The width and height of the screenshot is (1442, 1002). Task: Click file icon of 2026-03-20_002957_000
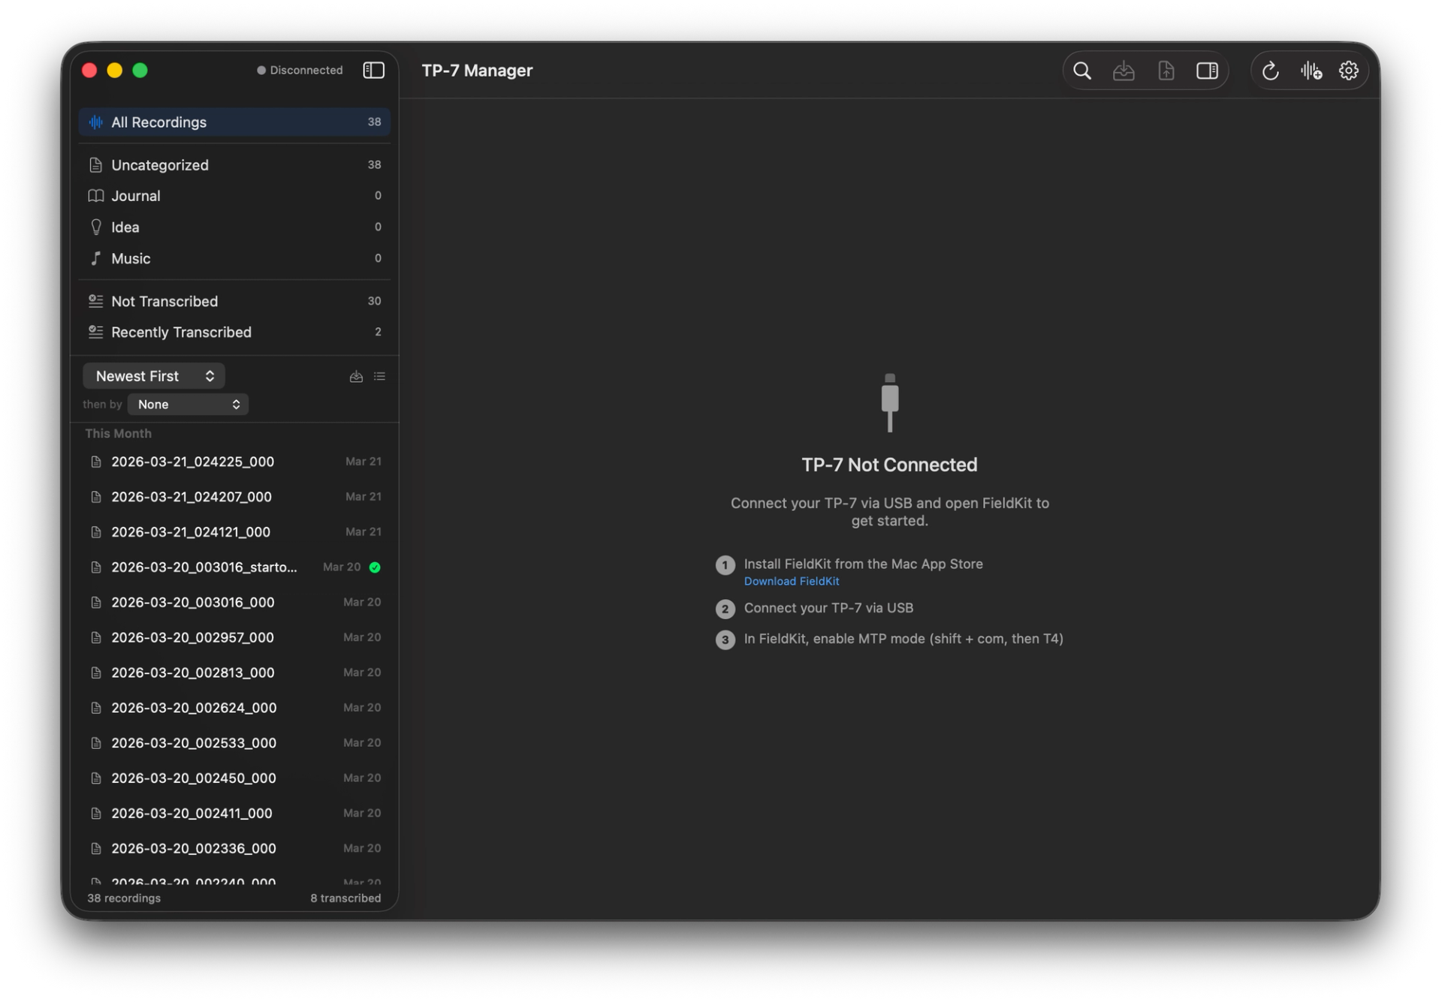95,638
